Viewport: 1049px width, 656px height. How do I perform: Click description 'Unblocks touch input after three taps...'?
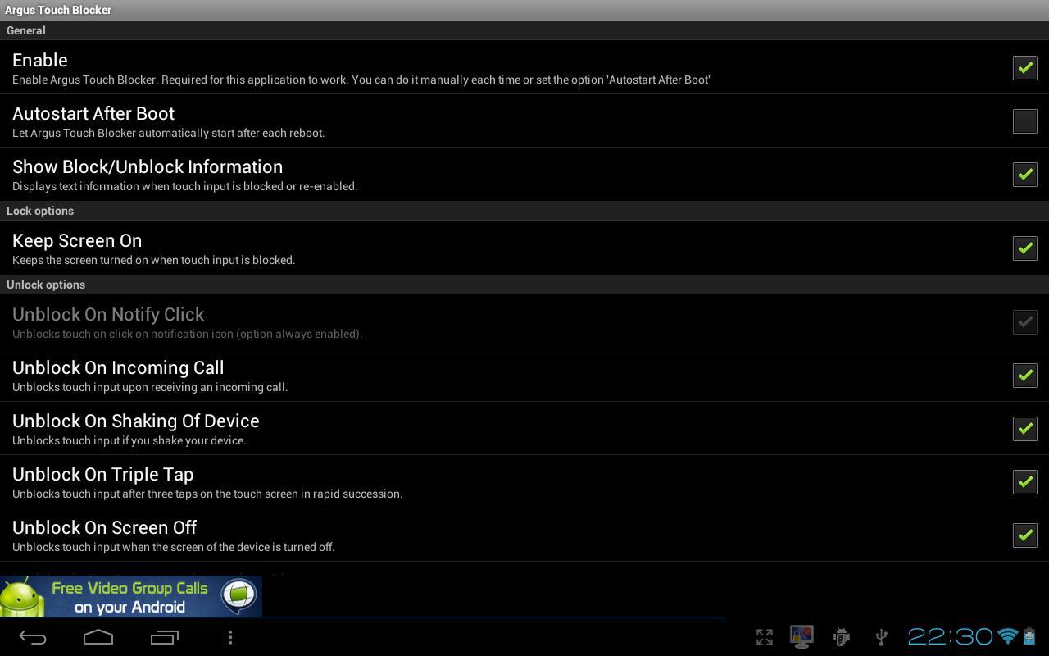coord(207,494)
